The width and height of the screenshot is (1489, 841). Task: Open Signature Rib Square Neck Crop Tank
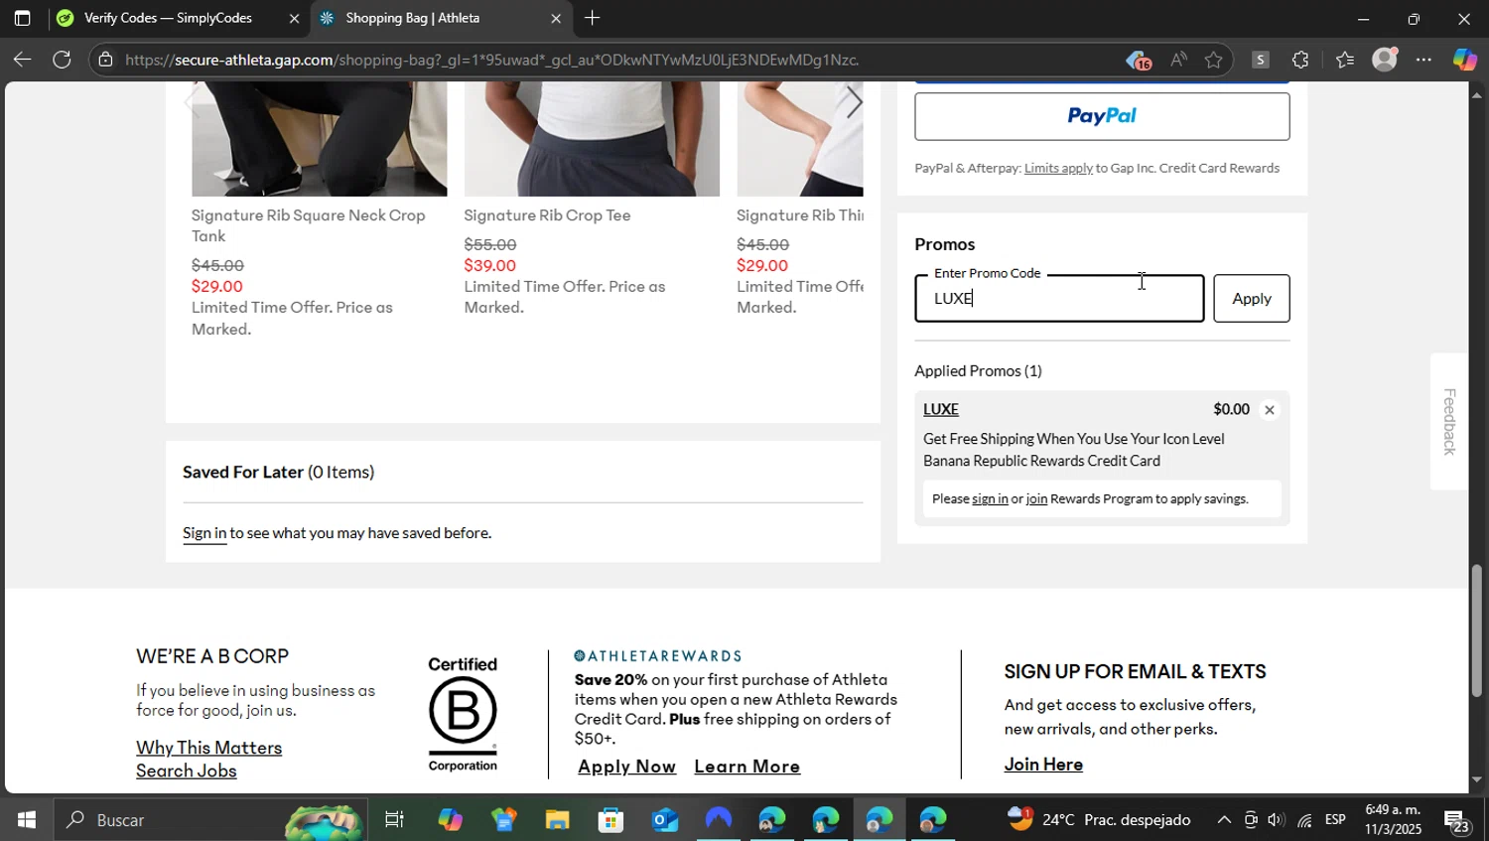(308, 225)
